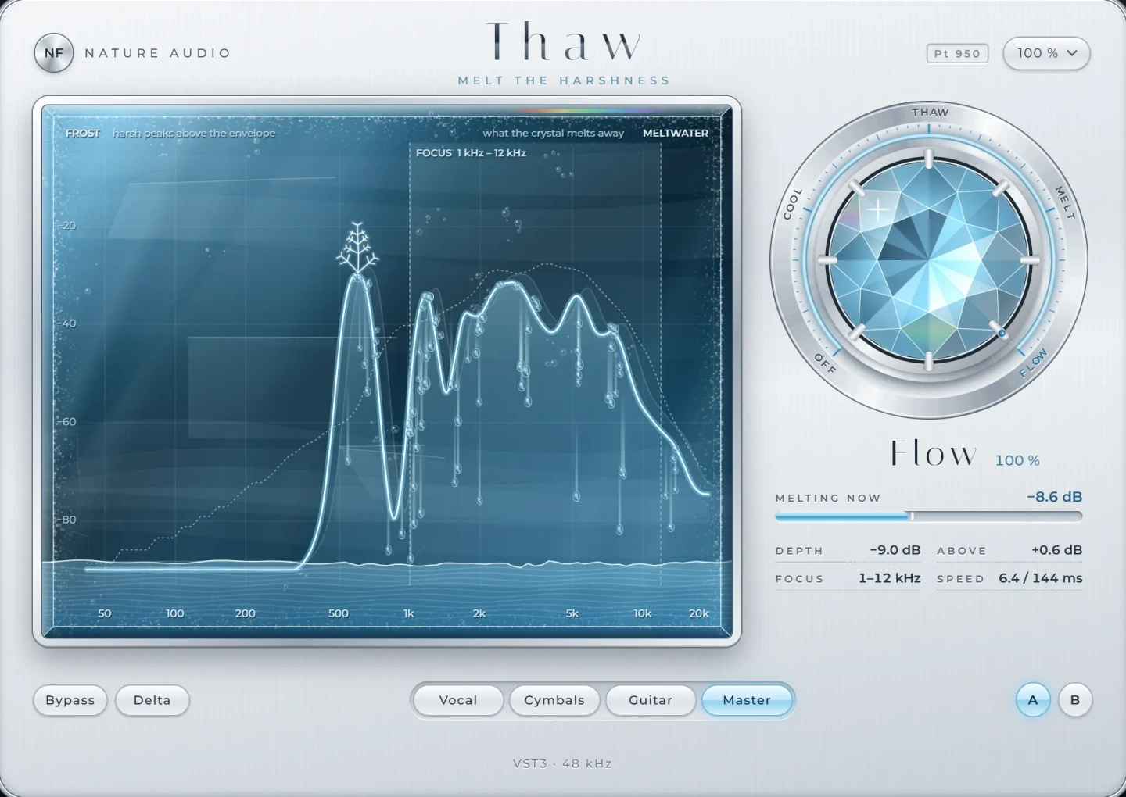
Task: Click the -40 dB axis label
Action: point(68,323)
